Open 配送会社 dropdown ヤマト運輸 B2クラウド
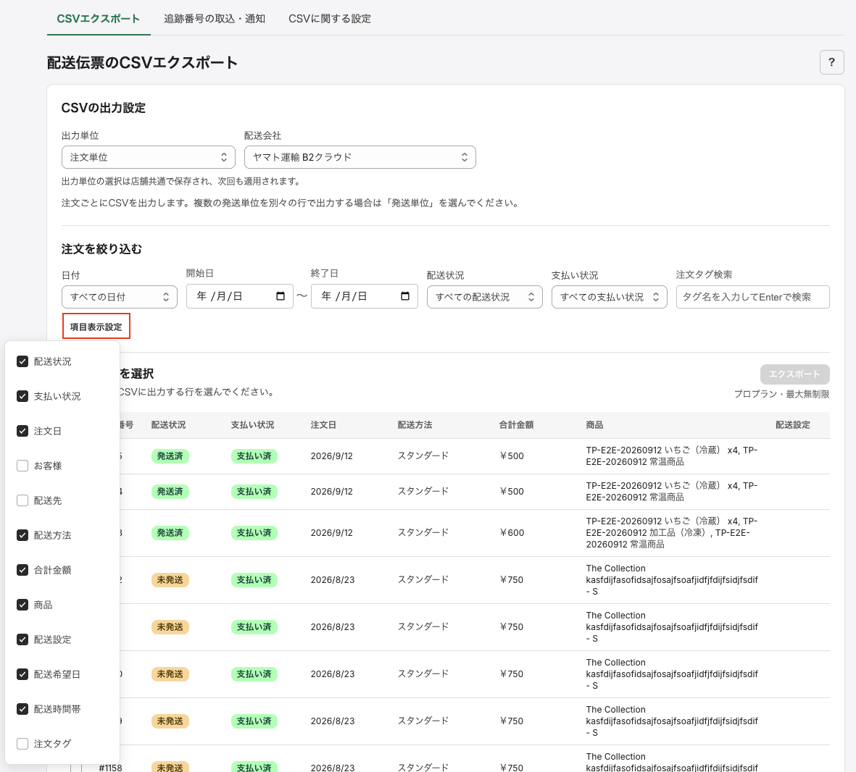 coord(360,157)
